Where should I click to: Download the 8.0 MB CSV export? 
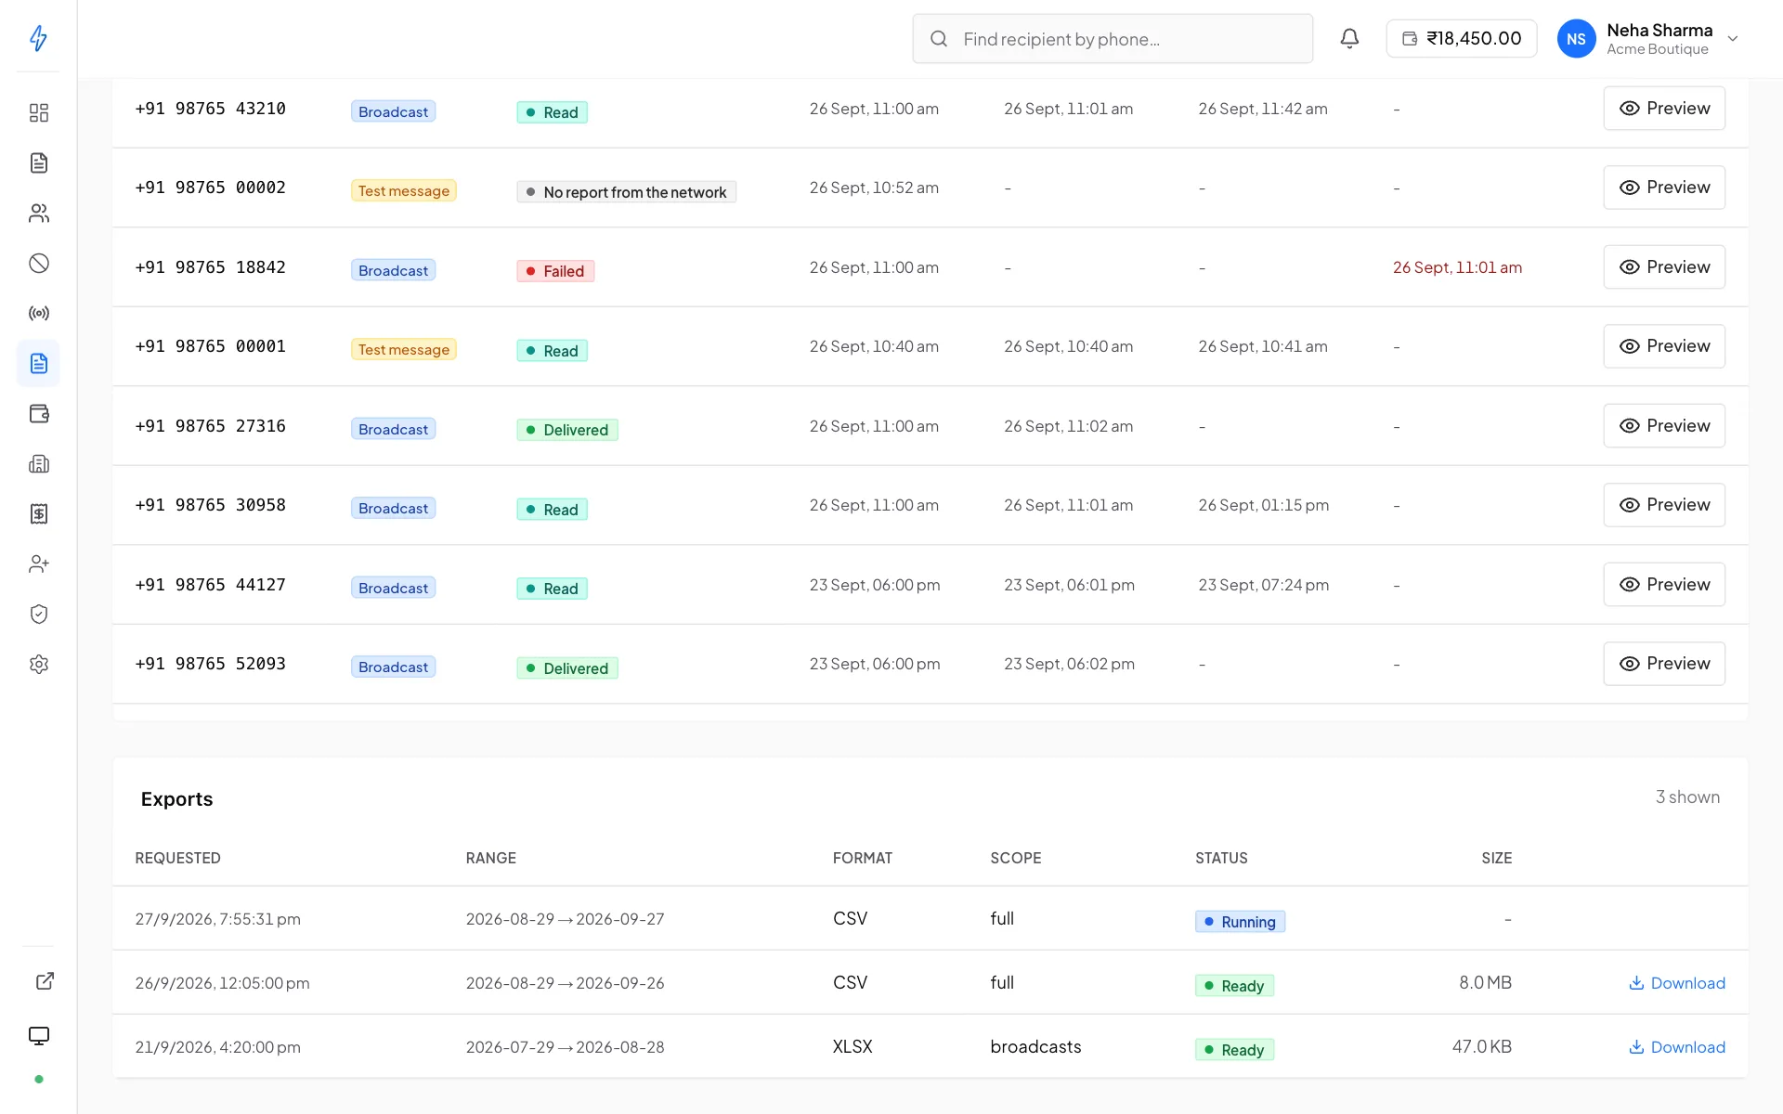(x=1677, y=983)
